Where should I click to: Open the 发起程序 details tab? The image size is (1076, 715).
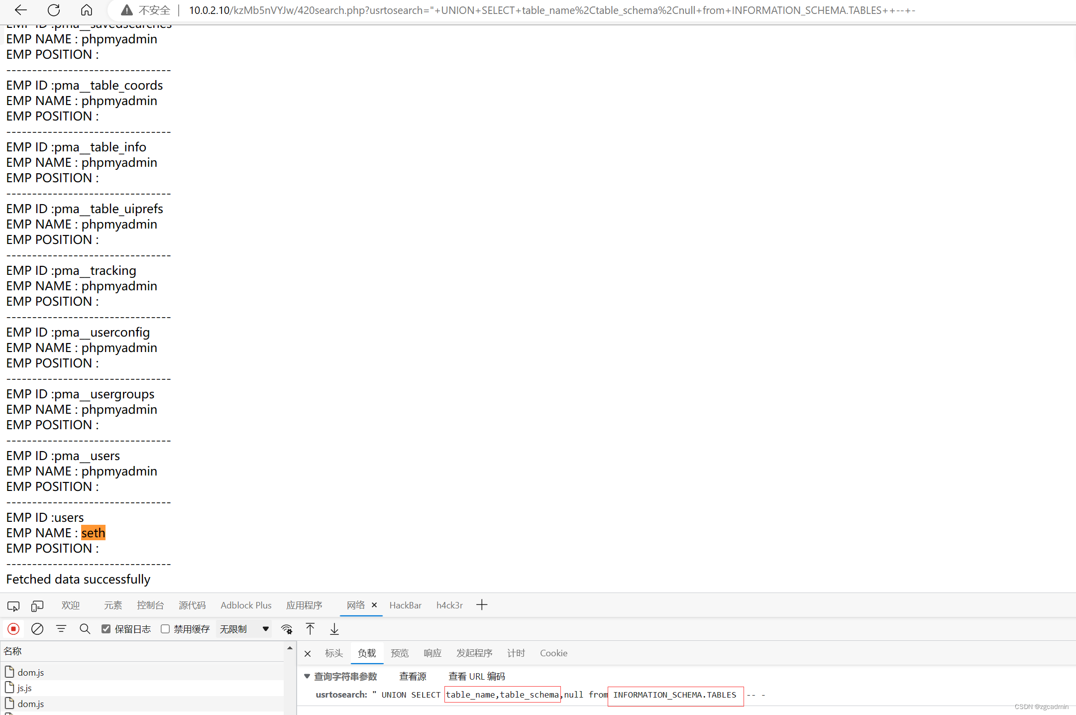[474, 653]
